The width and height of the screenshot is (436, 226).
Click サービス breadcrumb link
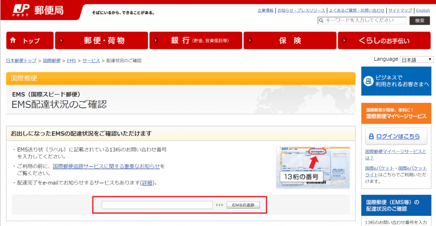click(x=91, y=60)
